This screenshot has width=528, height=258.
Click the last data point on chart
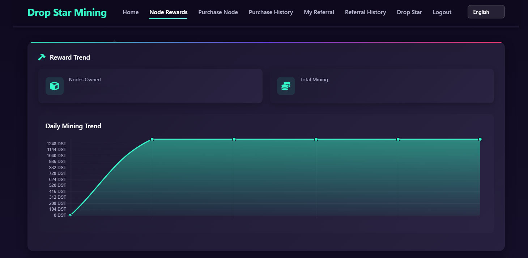480,139
